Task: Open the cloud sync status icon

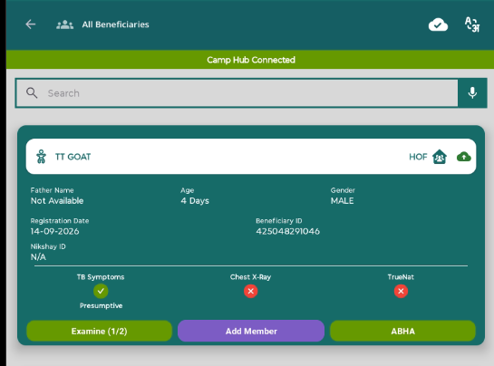Action: click(x=438, y=24)
